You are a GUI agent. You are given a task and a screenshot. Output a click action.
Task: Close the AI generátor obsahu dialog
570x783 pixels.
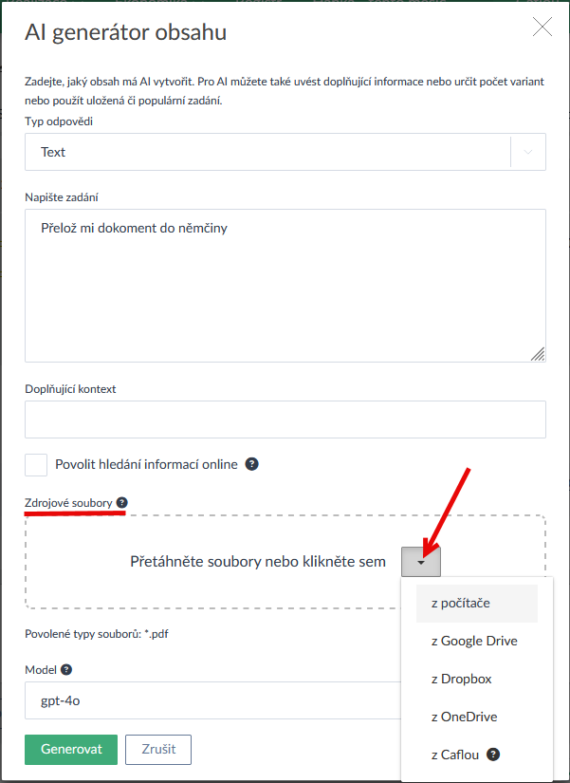coord(542,27)
